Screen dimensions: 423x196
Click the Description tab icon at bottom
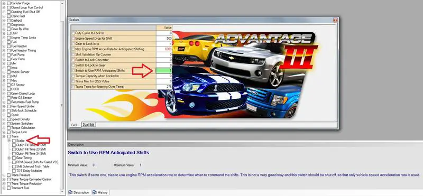click(70, 192)
